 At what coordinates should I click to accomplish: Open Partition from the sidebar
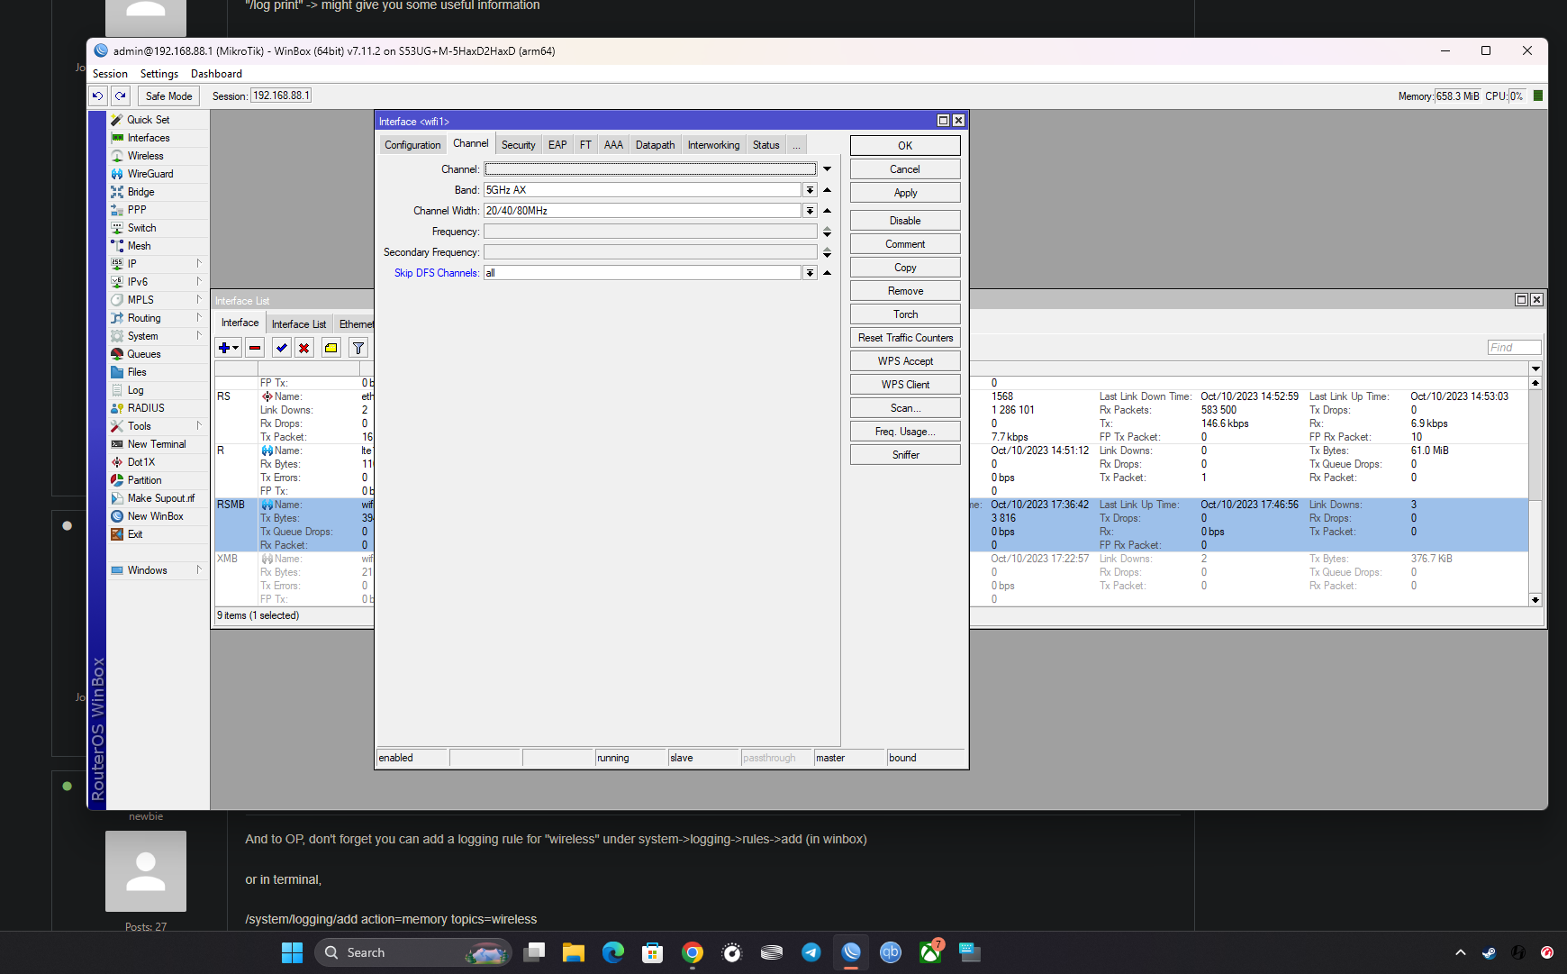click(144, 480)
